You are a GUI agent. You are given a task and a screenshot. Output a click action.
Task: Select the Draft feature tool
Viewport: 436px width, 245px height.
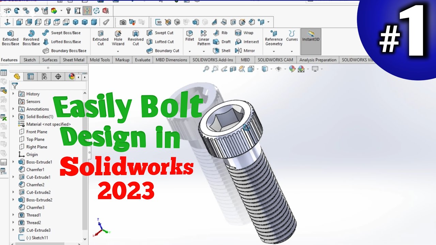(x=222, y=42)
